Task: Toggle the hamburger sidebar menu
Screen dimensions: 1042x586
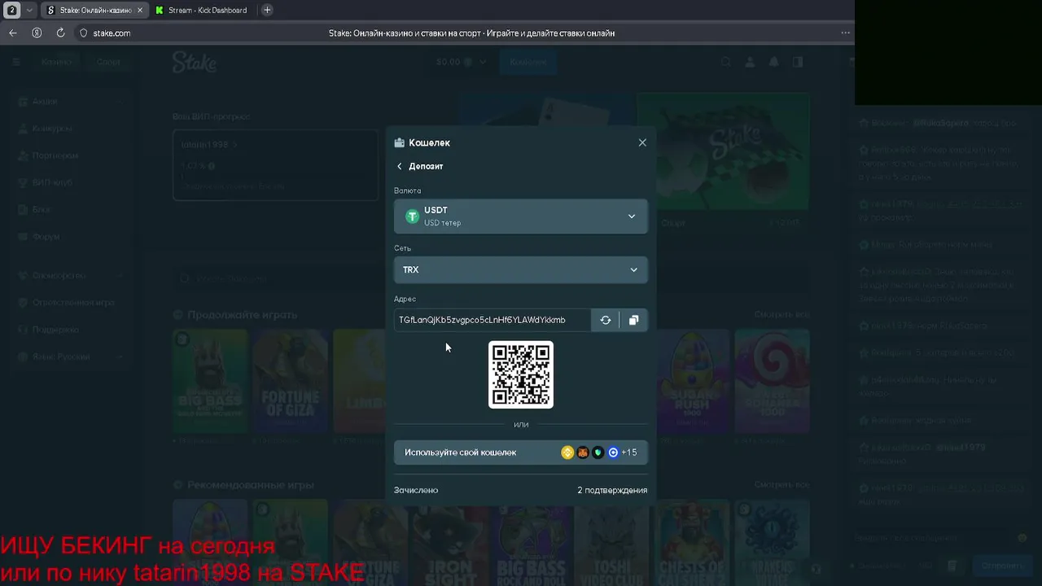Action: pyautogui.click(x=16, y=62)
